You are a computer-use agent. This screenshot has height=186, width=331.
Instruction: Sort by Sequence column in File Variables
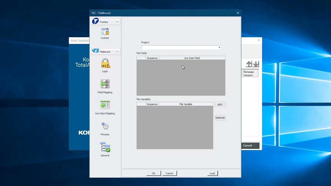pyautogui.click(x=152, y=104)
